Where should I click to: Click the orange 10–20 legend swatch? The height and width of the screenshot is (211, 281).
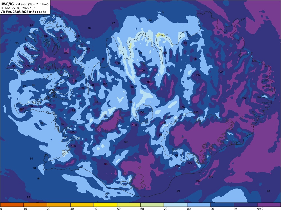35,205
